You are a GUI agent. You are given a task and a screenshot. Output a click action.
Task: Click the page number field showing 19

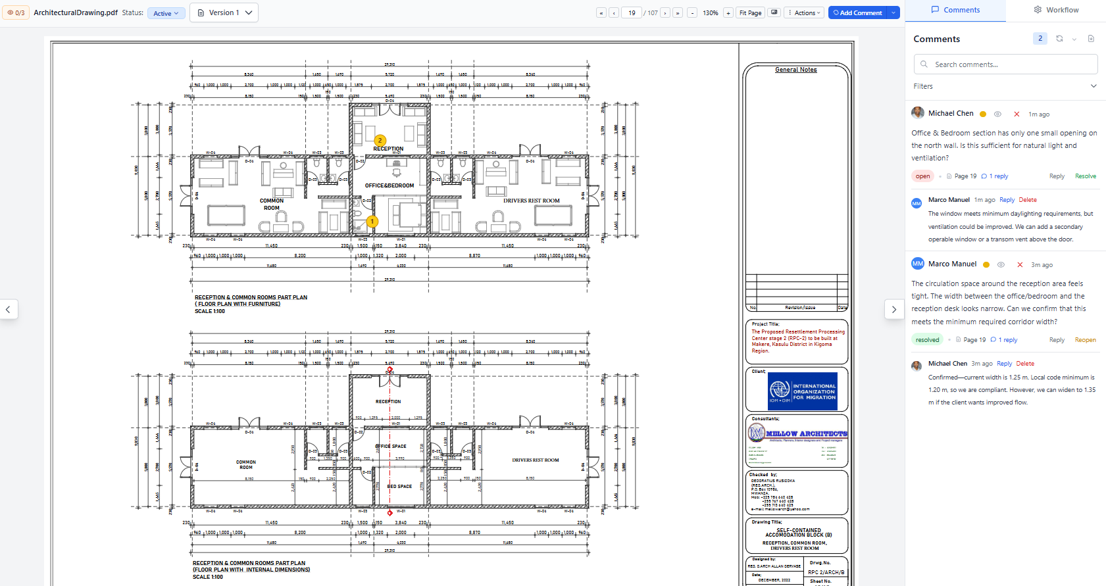tap(632, 12)
